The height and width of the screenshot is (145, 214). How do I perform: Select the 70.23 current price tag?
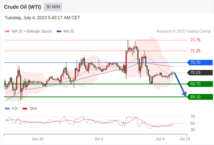coord(200,72)
